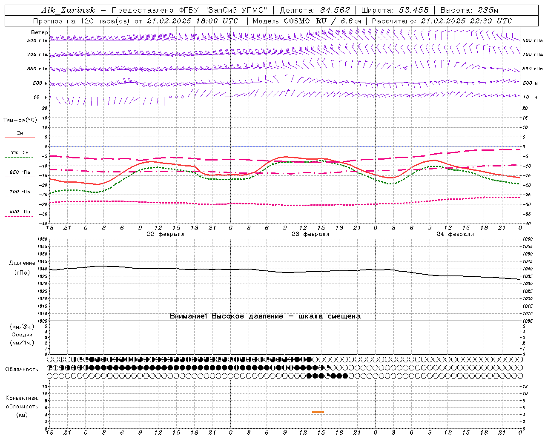Click the "Ветер" wind panel label
This screenshot has height=436, width=545.
click(x=40, y=32)
